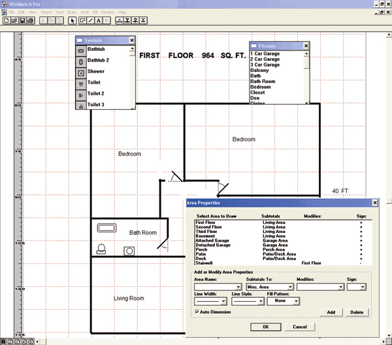
Task: Click the first dimension tool icon
Action: click(120, 20)
